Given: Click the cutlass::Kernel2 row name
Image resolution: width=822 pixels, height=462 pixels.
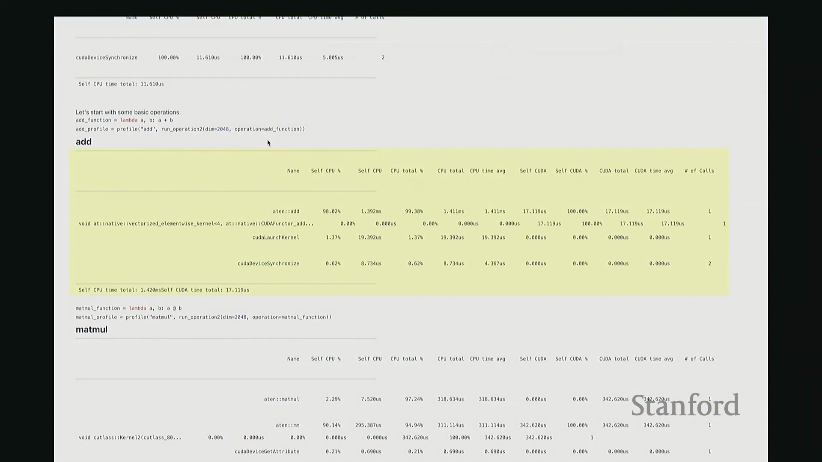Looking at the screenshot, I should tap(130, 438).
